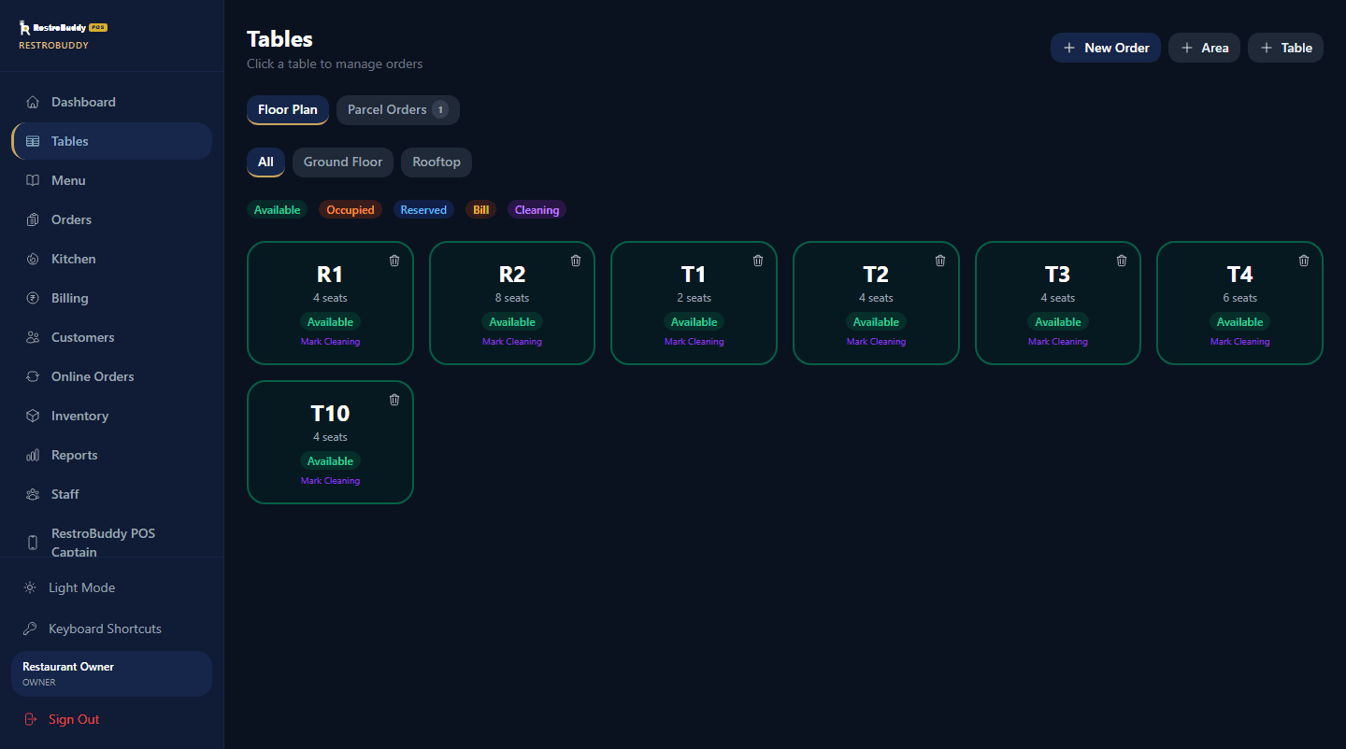Open the Floor Plan tab
This screenshot has width=1346, height=749.
288,109
